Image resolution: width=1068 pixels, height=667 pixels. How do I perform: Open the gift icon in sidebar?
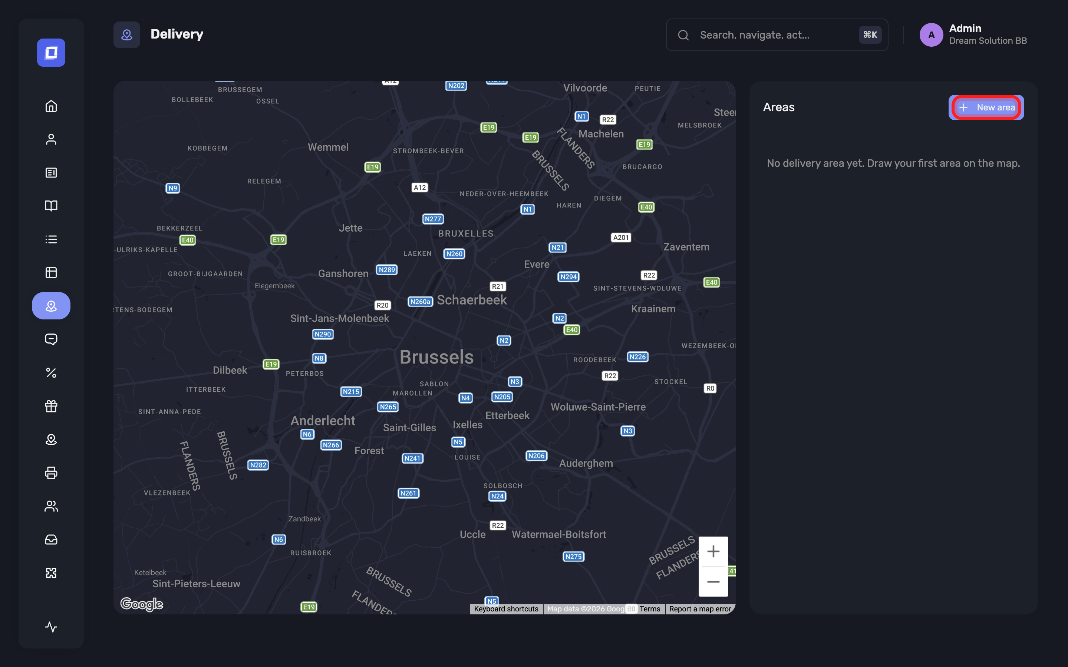(51, 406)
